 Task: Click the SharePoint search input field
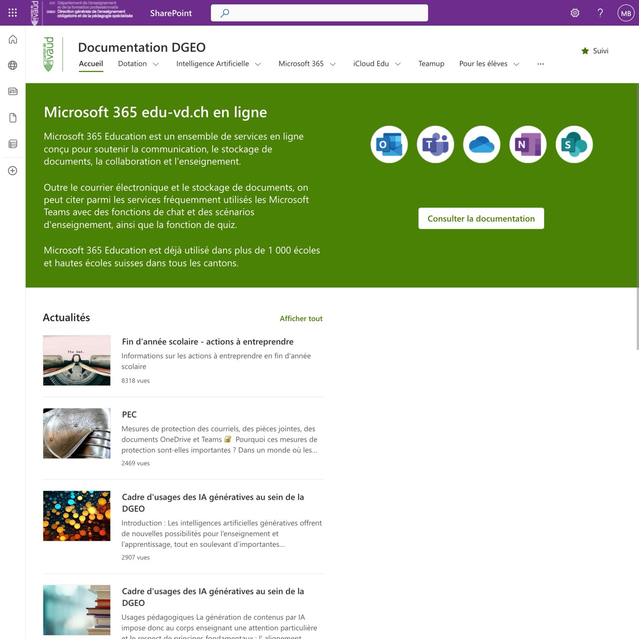click(319, 13)
